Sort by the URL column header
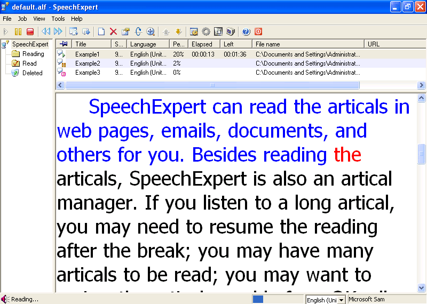 coord(395,44)
